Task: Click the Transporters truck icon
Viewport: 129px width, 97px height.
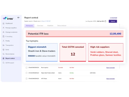Action: 3,45
